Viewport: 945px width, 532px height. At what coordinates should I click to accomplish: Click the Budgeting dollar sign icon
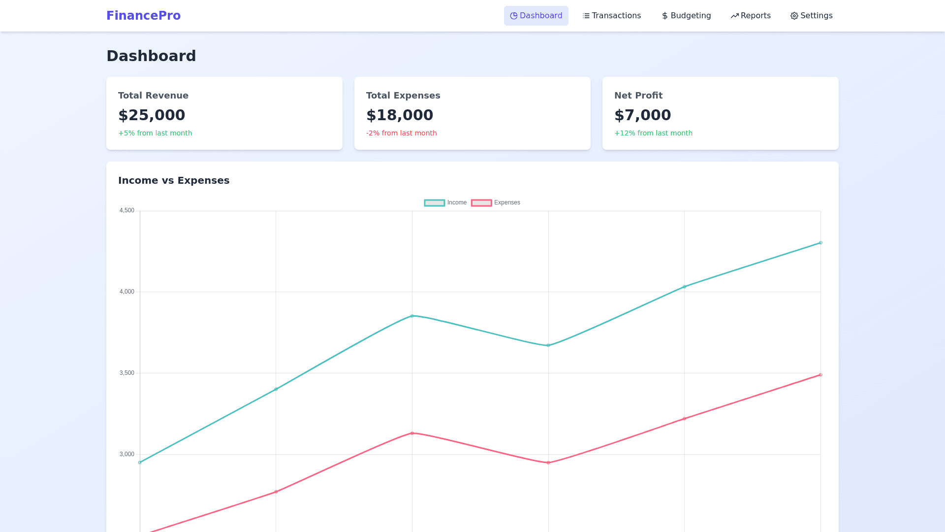point(665,16)
